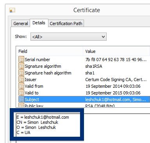The height and width of the screenshot is (143, 150).
Task: Click the sha1RSA value
Action: (94, 66)
